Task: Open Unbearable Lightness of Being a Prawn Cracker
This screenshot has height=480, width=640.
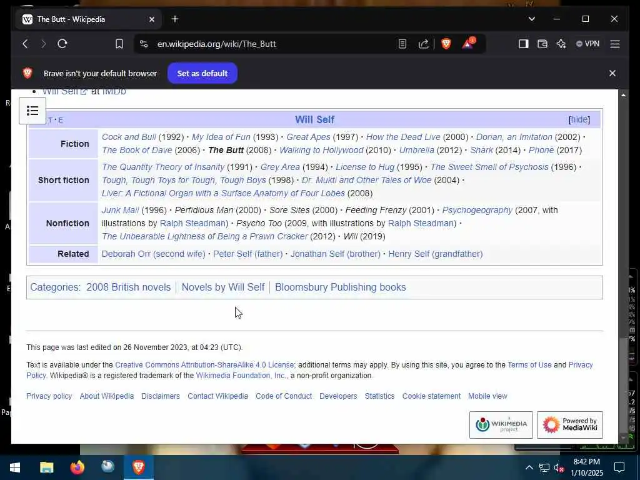Action: (x=204, y=236)
